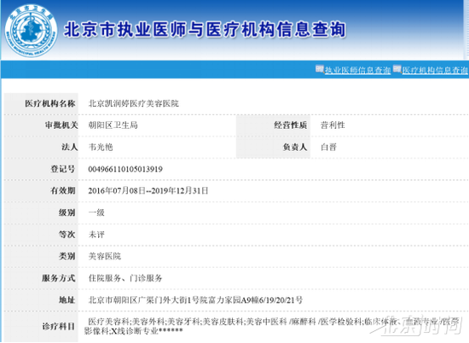
Task: Click the 地址 label
Action: pos(67,300)
